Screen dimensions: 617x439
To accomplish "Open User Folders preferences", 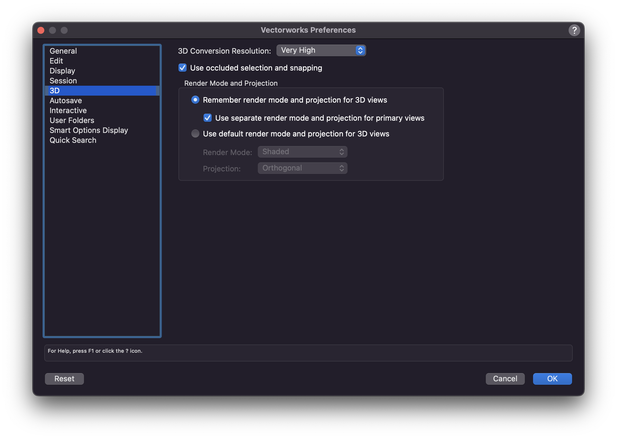I will 72,120.
